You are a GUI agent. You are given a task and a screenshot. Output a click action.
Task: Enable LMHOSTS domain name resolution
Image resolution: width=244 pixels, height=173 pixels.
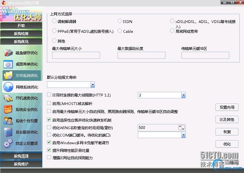[x=49, y=103]
